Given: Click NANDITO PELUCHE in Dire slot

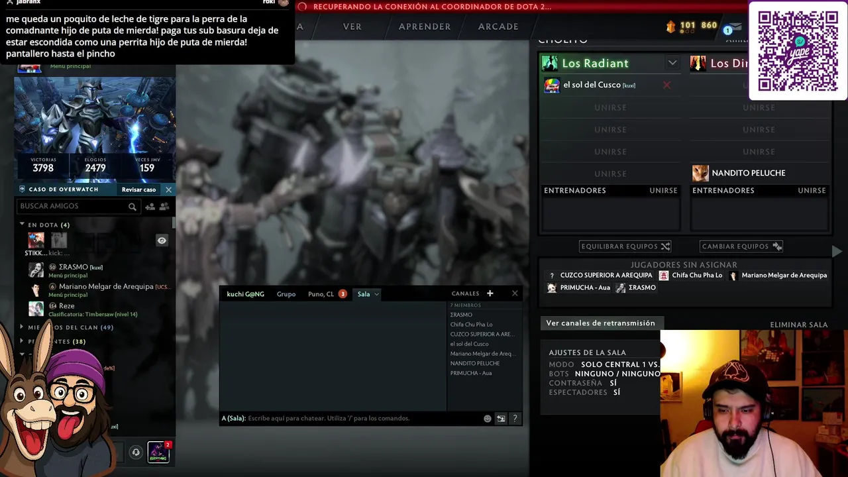Looking at the screenshot, I should pyautogui.click(x=749, y=173).
